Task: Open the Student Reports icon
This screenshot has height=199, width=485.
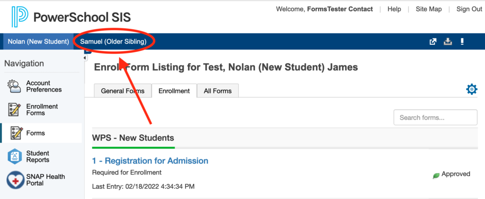Action: (15, 157)
